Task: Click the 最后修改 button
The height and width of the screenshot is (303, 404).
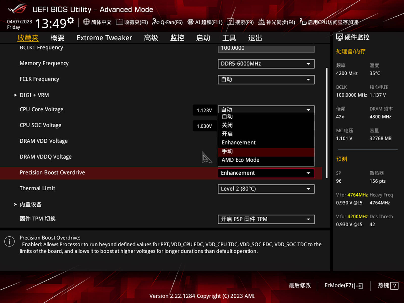Action: tap(300, 286)
